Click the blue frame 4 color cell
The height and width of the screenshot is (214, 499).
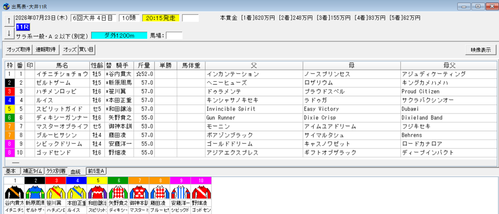click(10, 100)
